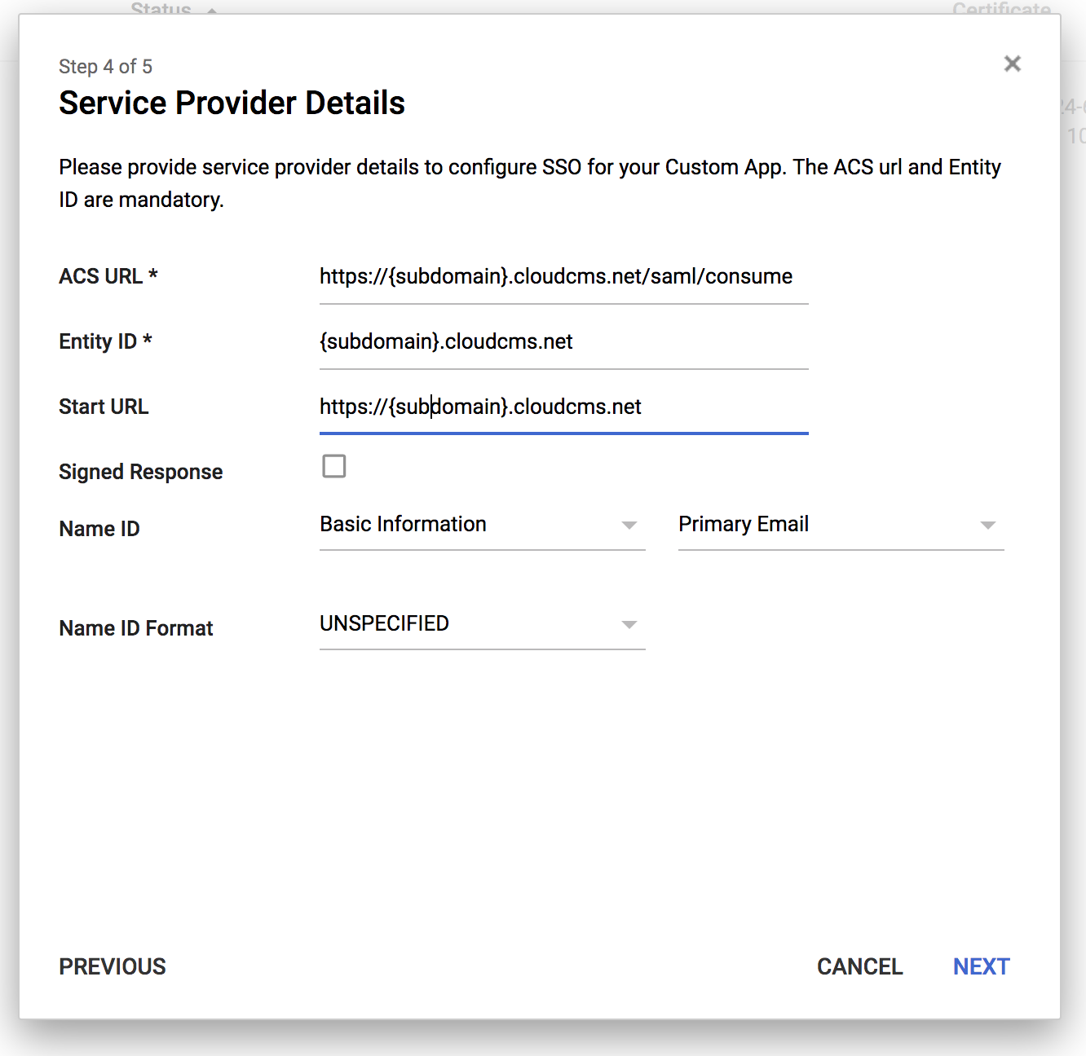Click the Name ID Format label
Image resolution: width=1086 pixels, height=1056 pixels.
click(136, 629)
